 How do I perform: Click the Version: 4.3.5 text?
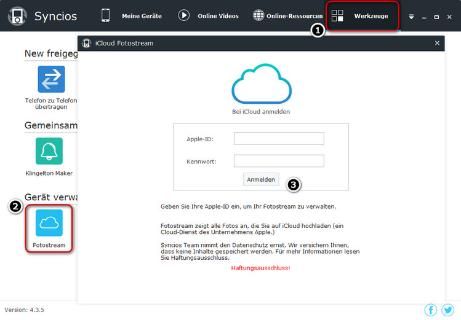pyautogui.click(x=25, y=310)
